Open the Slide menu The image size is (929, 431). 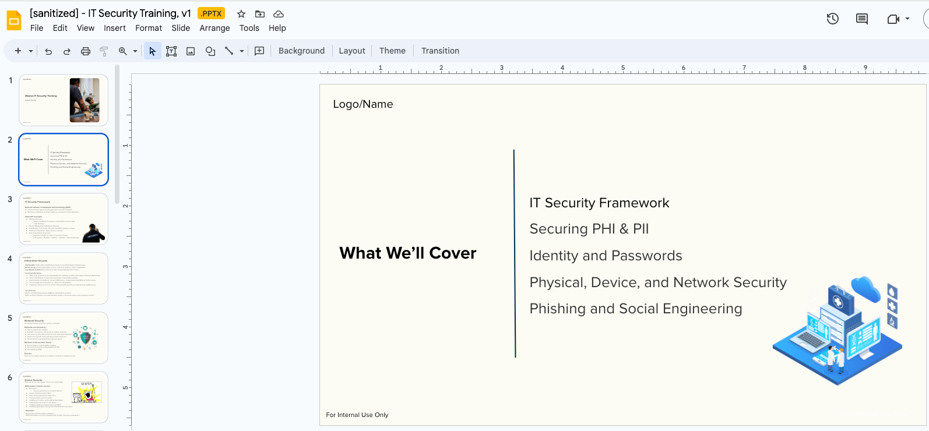(181, 28)
